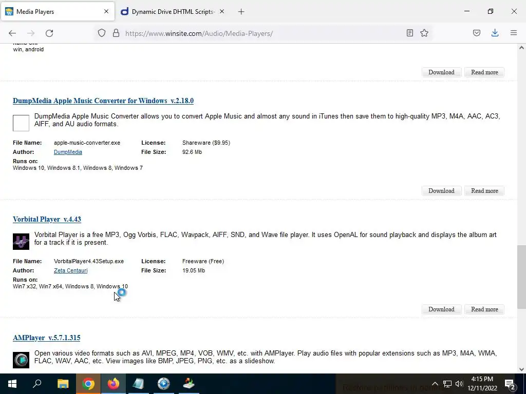The image size is (526, 394).
Task: Open a new browser tab
Action: click(241, 12)
